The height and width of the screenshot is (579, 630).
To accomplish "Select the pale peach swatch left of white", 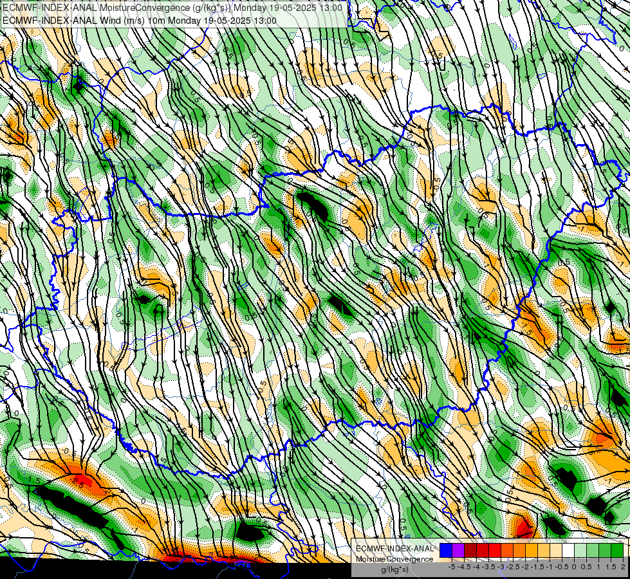I will [556, 550].
